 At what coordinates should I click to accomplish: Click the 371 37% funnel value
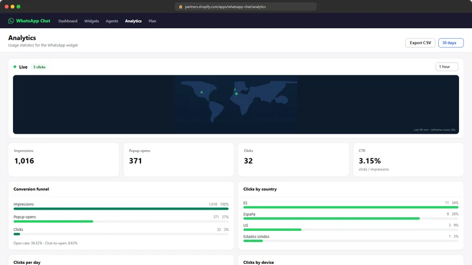click(x=221, y=217)
